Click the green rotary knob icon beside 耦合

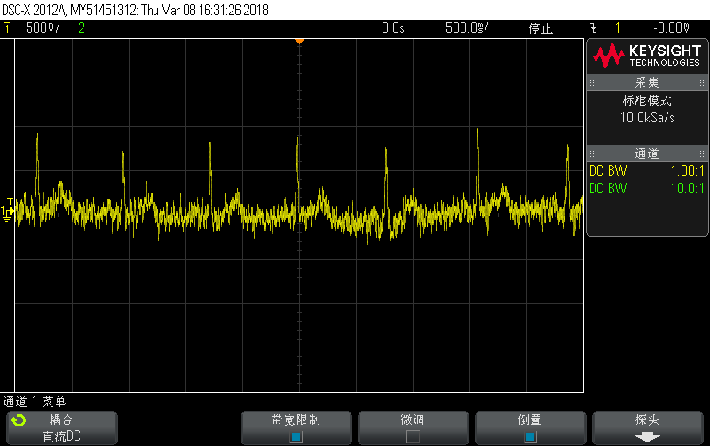[19, 420]
